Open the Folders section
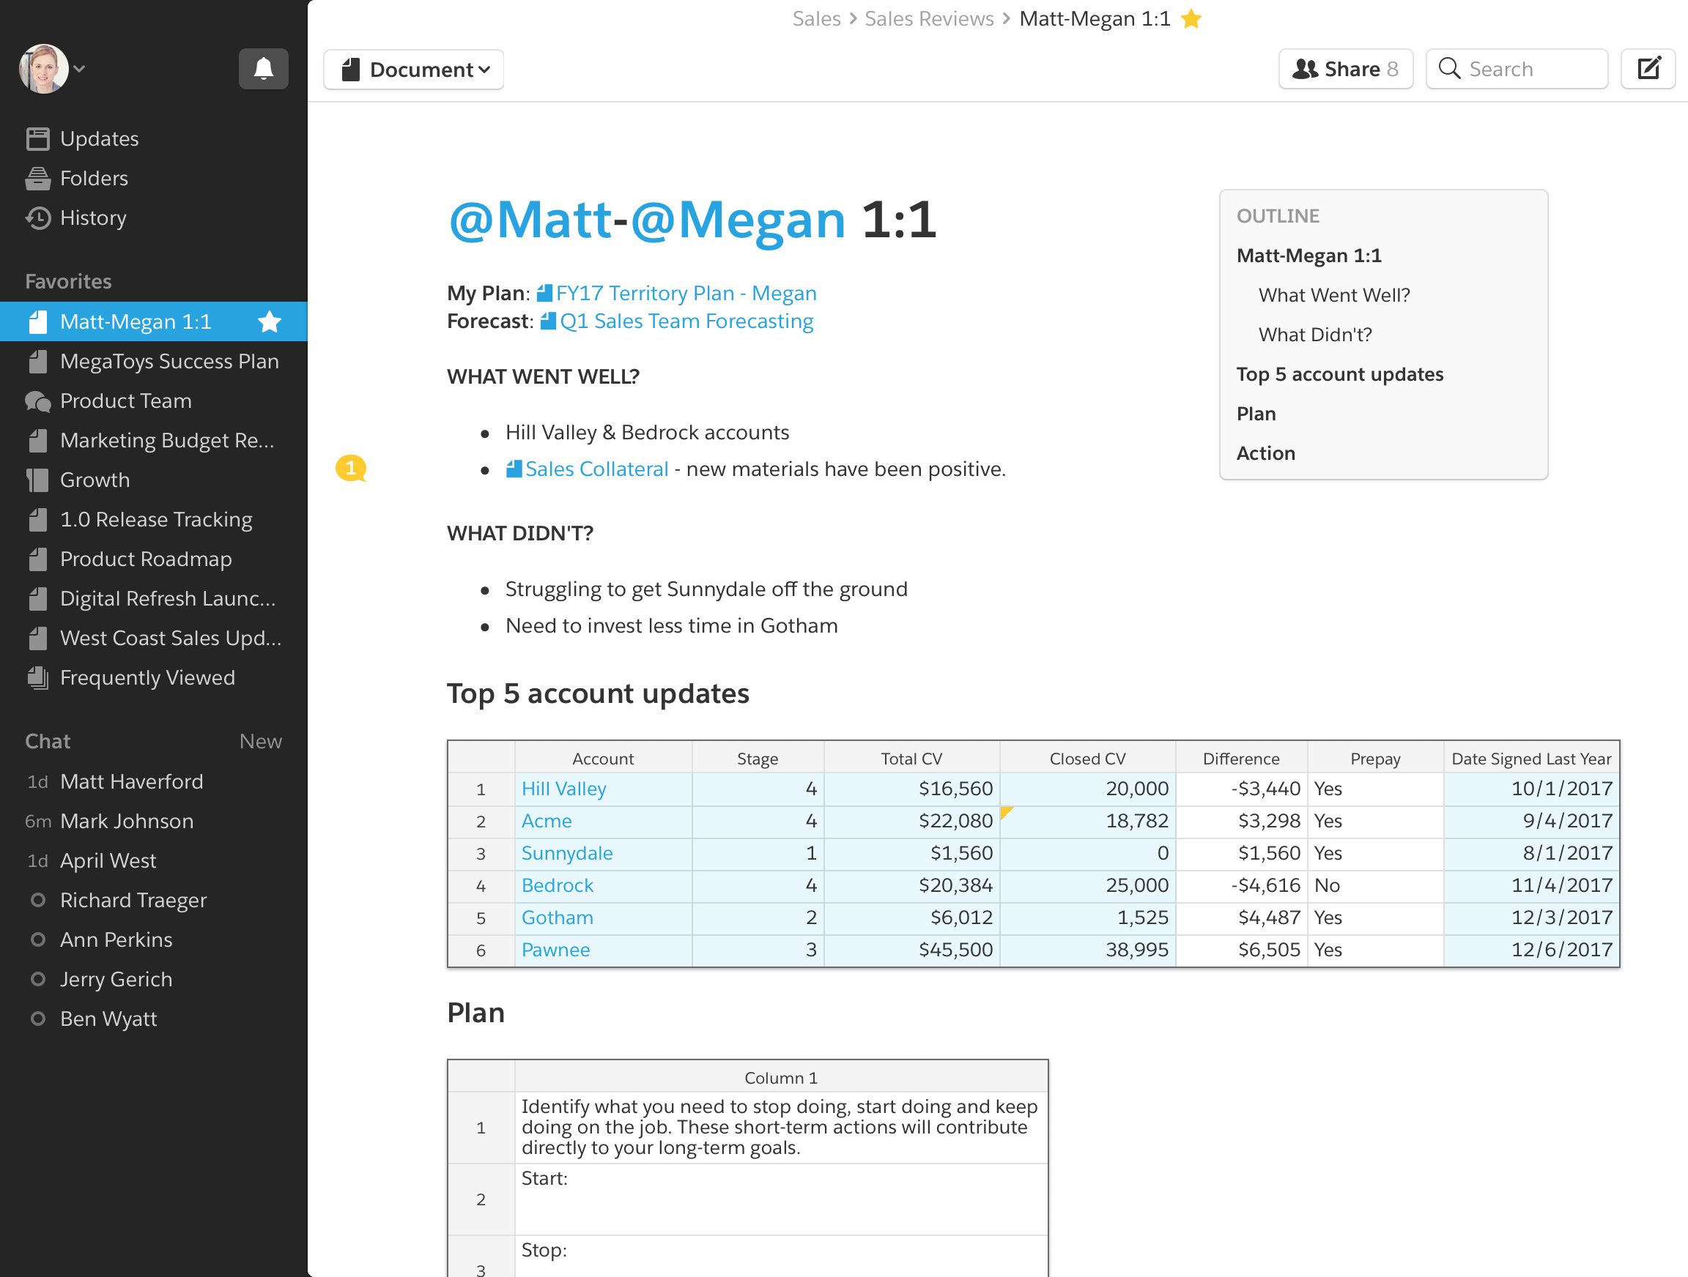The height and width of the screenshot is (1277, 1688). 93,179
